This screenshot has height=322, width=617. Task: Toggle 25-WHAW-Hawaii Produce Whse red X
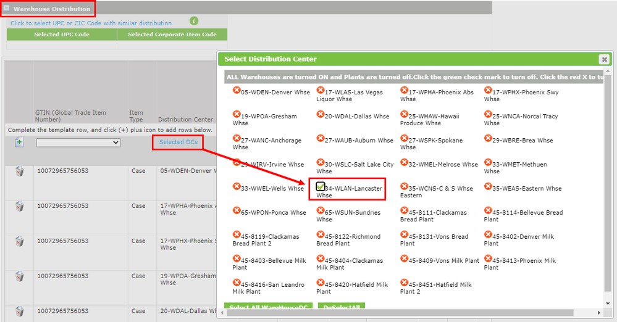405,115
